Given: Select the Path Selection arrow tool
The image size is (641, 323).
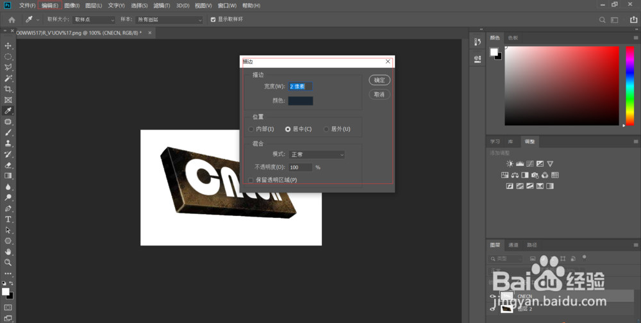Looking at the screenshot, I should [8, 230].
